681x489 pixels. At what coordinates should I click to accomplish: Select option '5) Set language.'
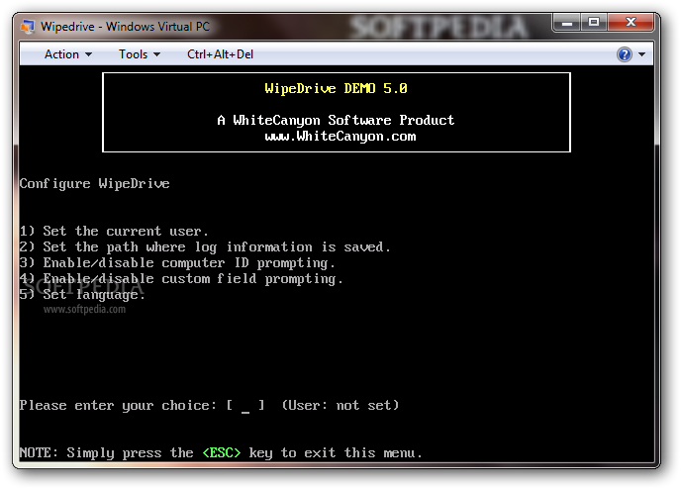click(82, 295)
